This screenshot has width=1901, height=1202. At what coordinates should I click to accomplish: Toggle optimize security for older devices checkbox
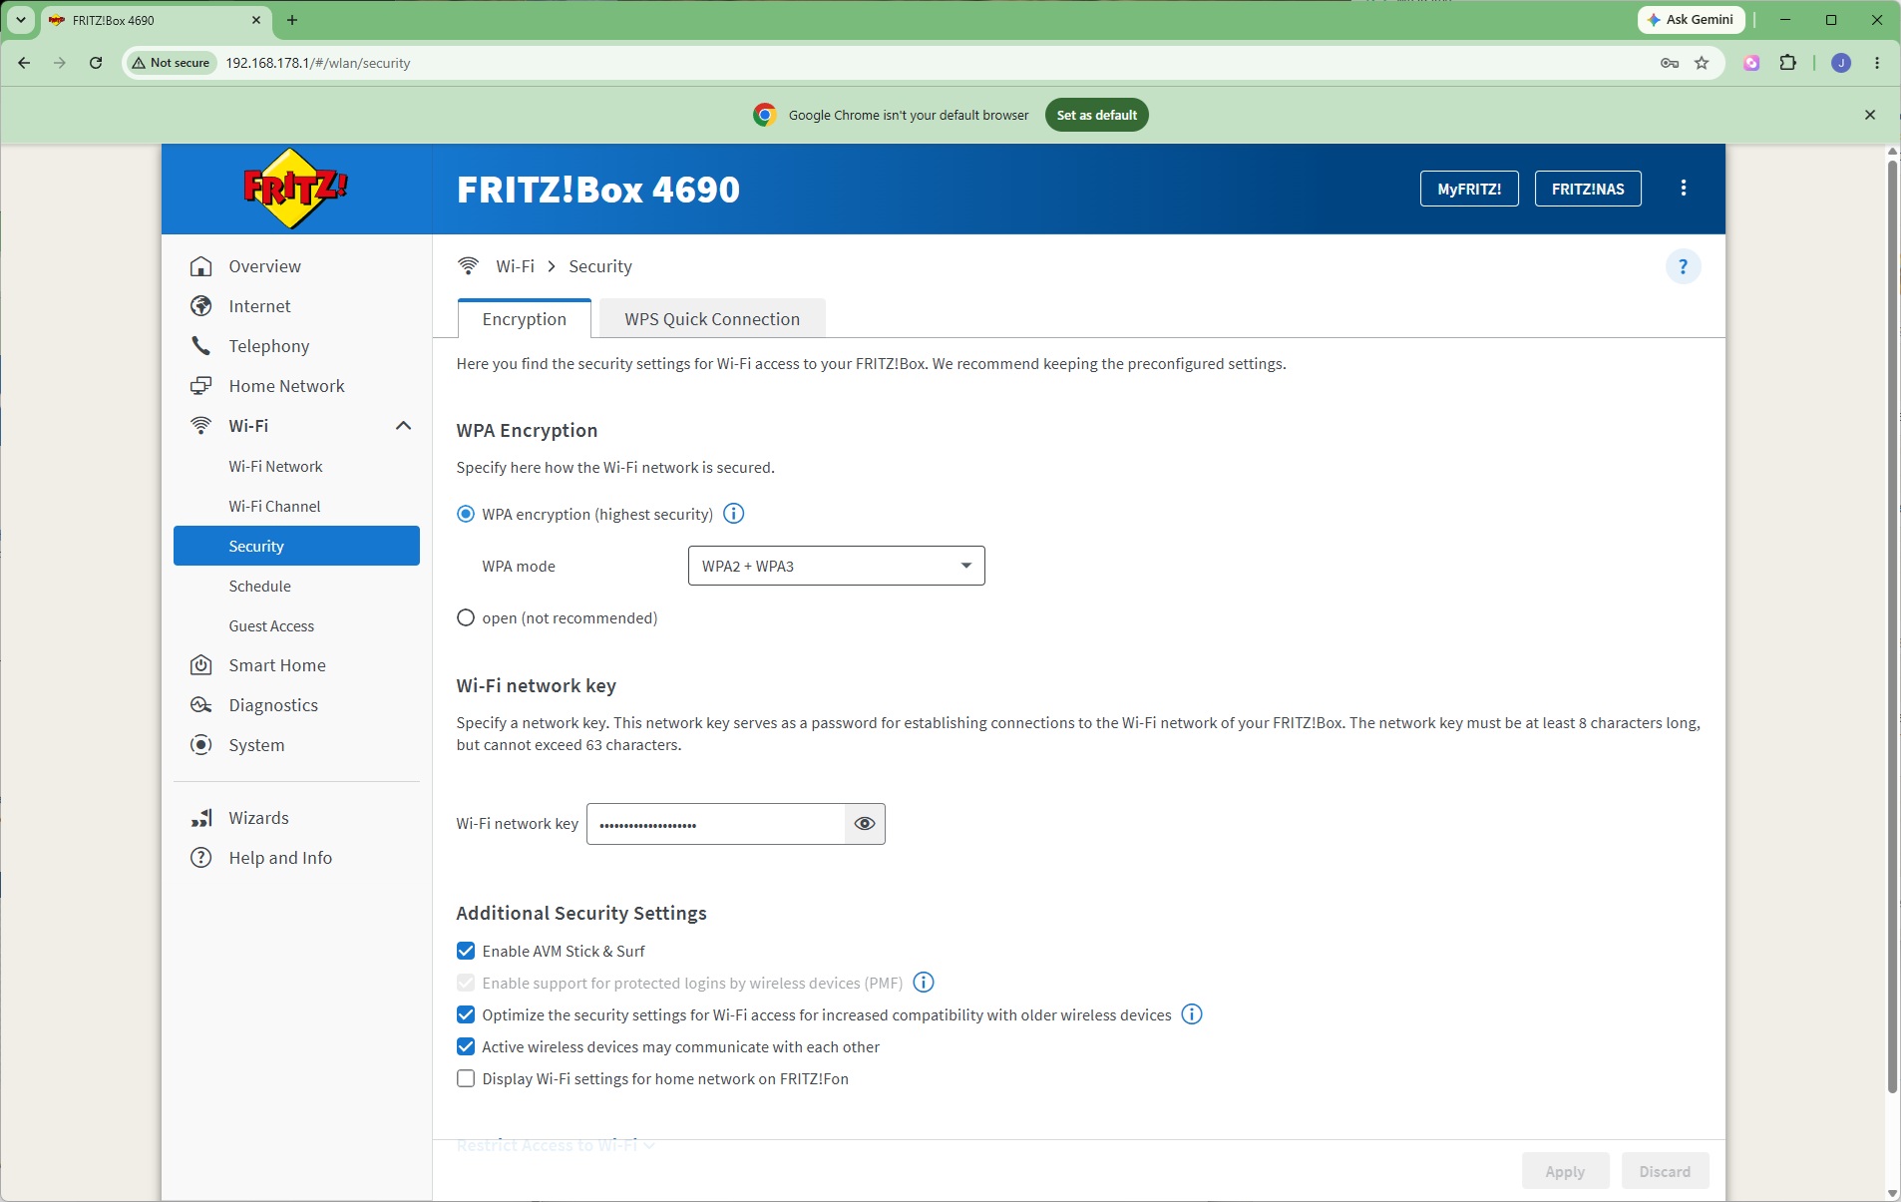pos(466,1014)
